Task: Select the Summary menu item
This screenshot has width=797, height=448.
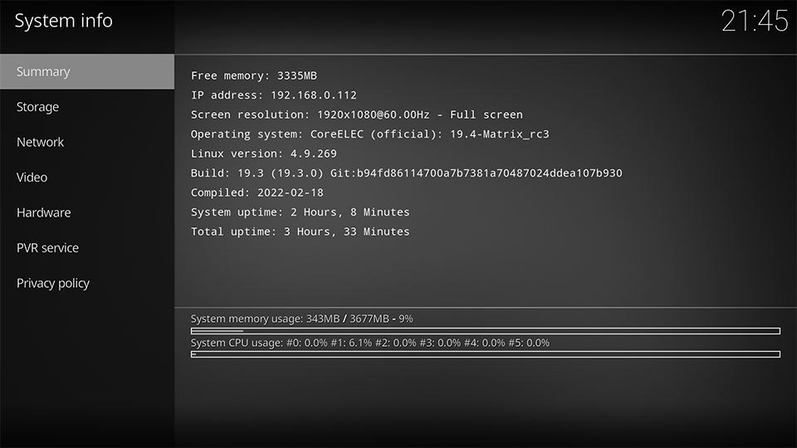Action: [x=87, y=71]
